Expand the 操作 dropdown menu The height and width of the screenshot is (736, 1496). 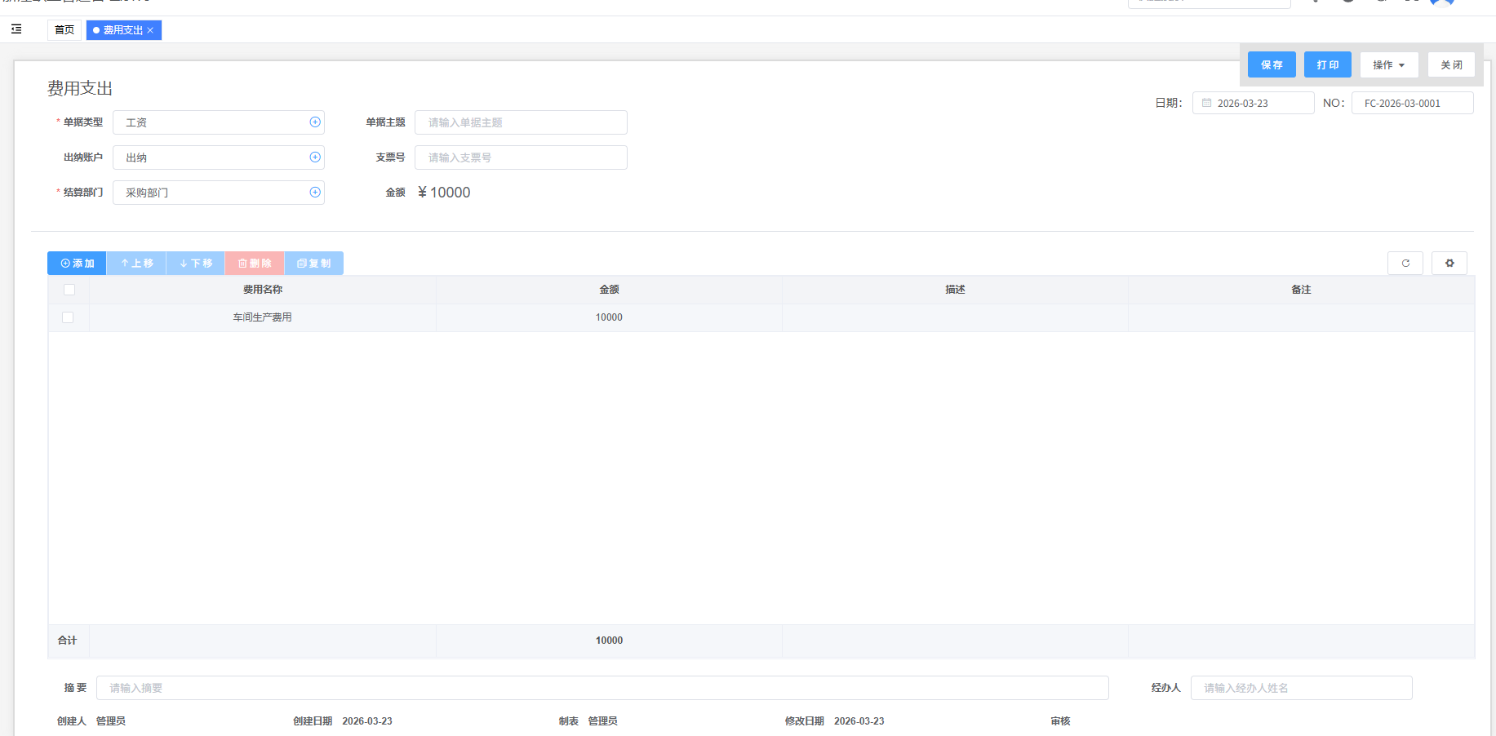tap(1388, 65)
